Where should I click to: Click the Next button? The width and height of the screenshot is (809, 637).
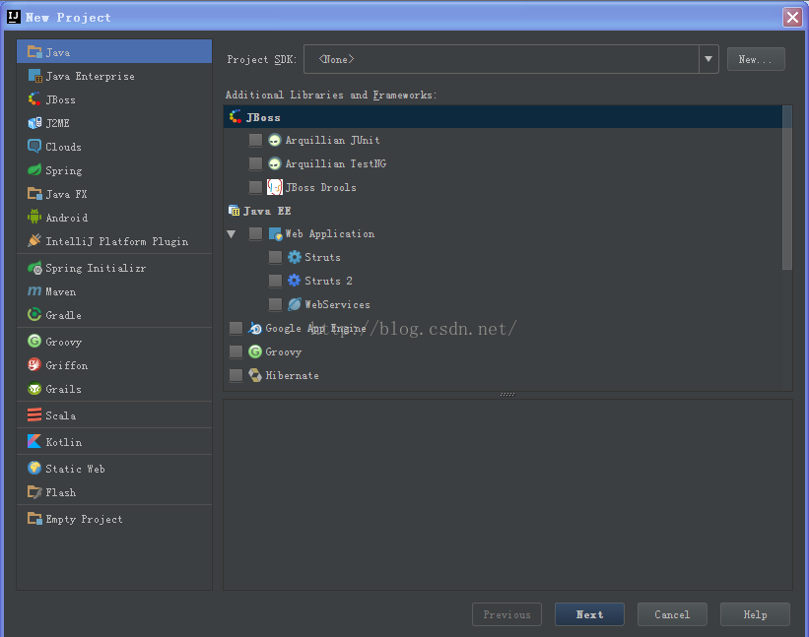pos(589,614)
